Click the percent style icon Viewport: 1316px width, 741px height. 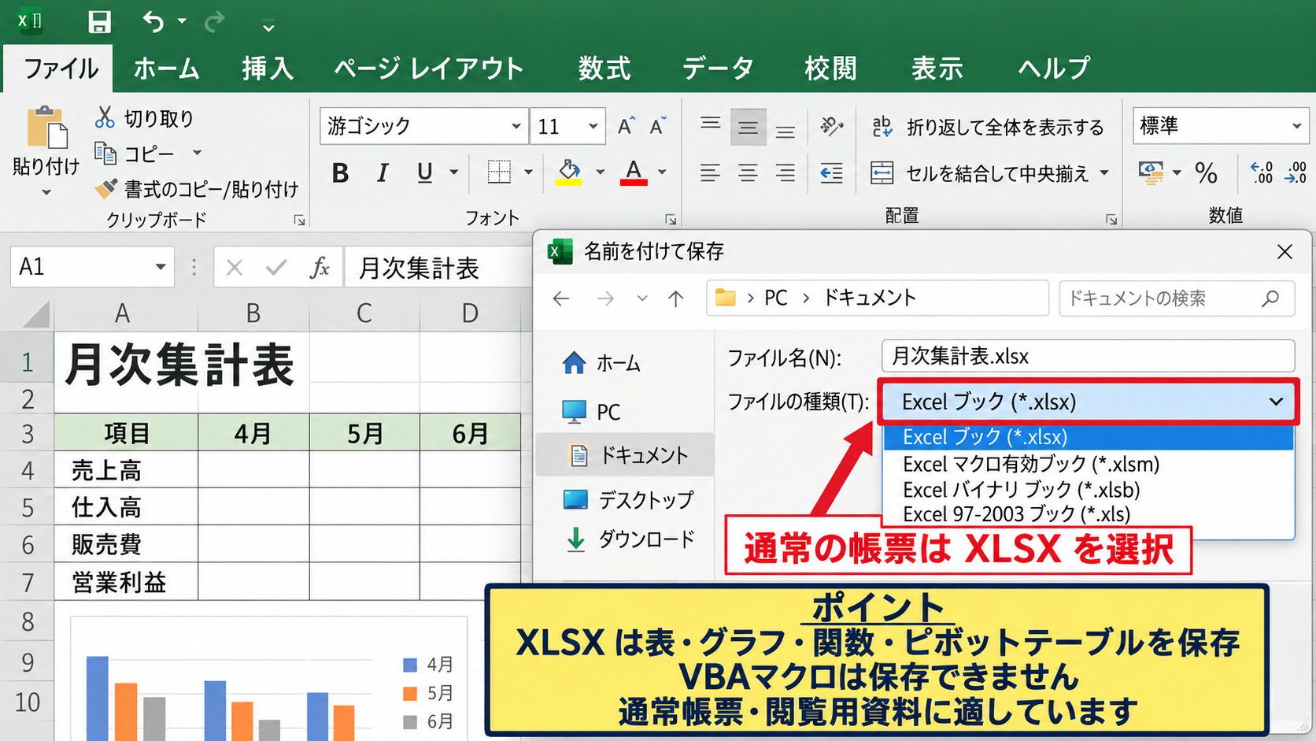(1206, 172)
